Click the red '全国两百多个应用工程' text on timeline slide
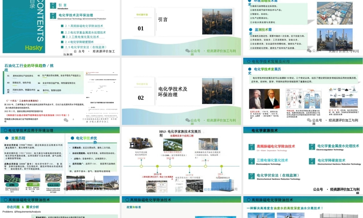 click(x=182, y=136)
